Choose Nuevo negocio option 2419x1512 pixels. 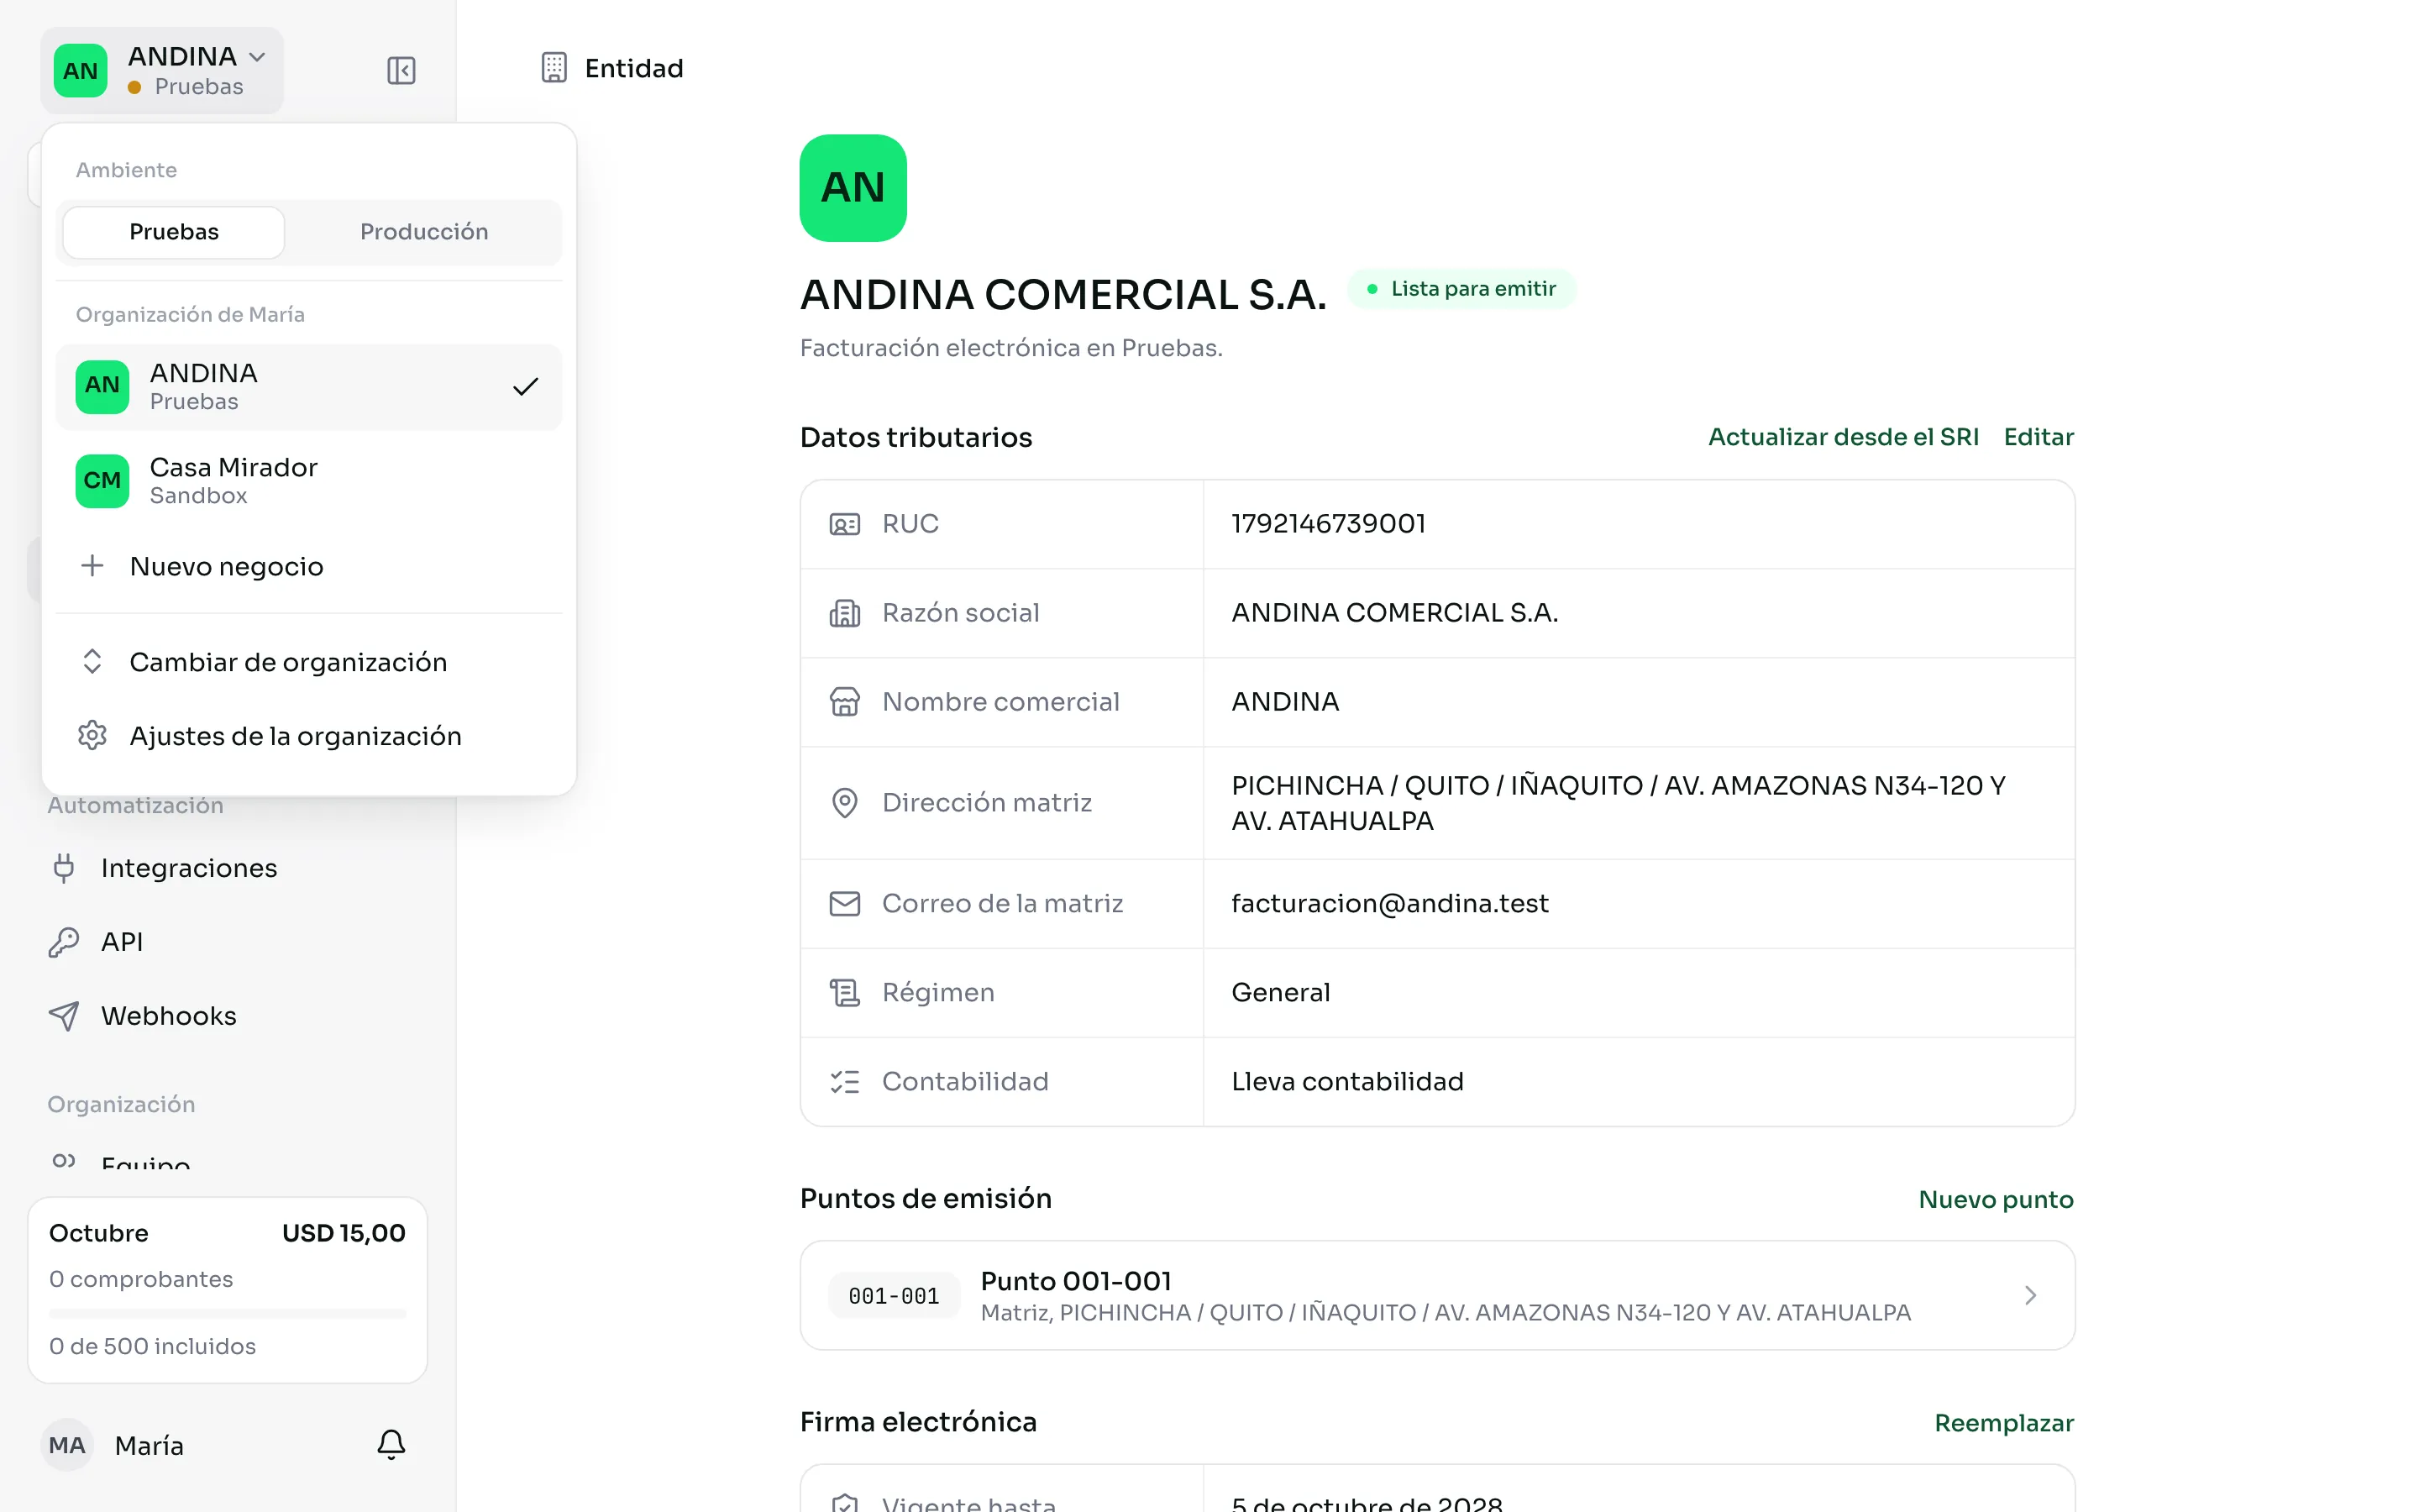point(309,566)
